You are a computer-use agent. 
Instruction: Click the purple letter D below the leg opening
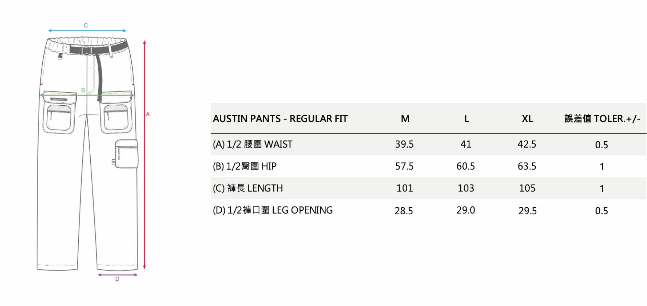[x=117, y=279]
